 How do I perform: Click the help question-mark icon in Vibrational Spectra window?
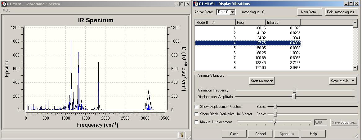[182, 135]
